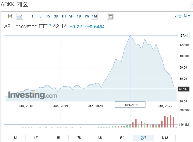Click the -0.27 (-0.64%) change value

87,26
